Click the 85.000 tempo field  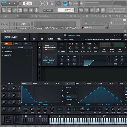pos(28,4)
